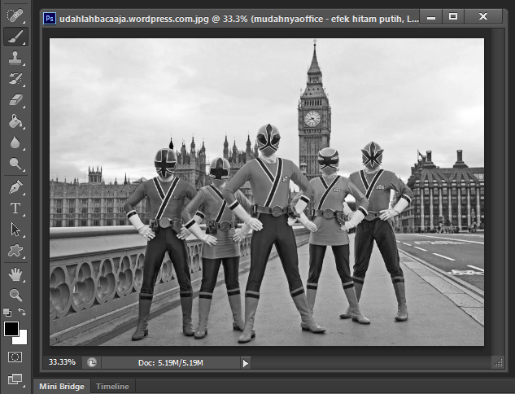
Task: Click the document window resize grip
Action: 498,362
